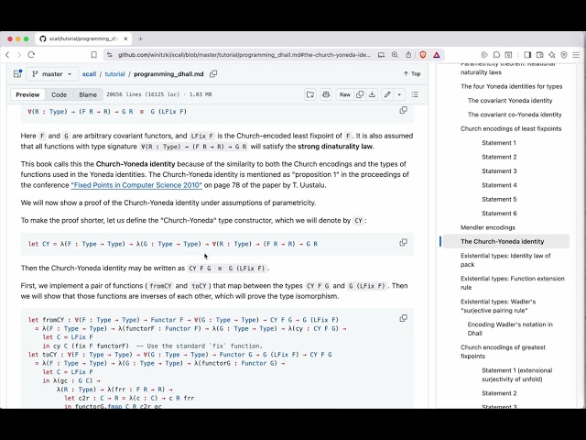The image size is (586, 440).
Task: Go to 'Church encodings of greatest fixpoints'
Action: (x=503, y=351)
